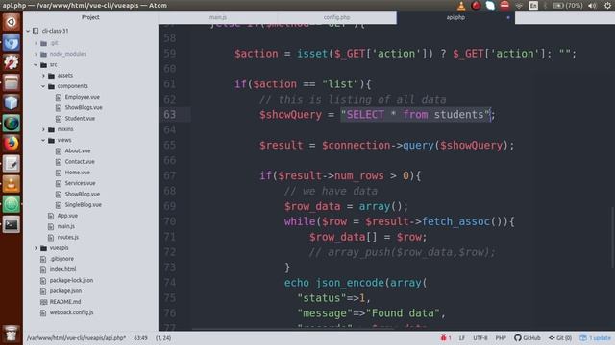
Task: Click the editor vertical scrollbar
Action: pos(613,238)
